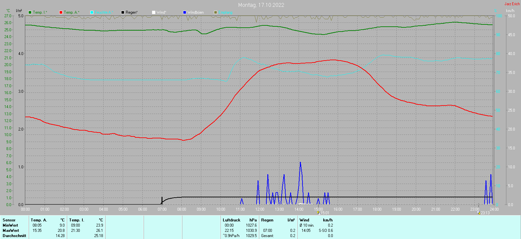521x239 pixels.
Task: Click the olive Empfang legend swatch
Action: 216,12
